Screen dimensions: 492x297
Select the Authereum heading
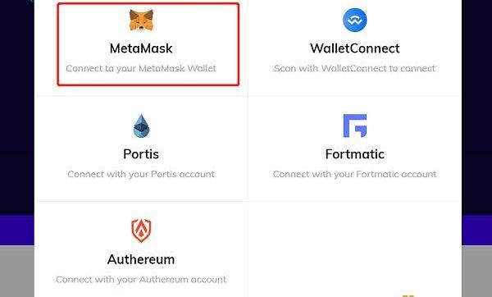[141, 259]
